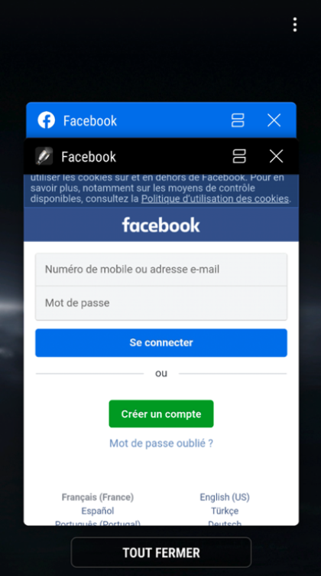This screenshot has width=321, height=576.
Task: Choose Español language option
Action: [98, 511]
